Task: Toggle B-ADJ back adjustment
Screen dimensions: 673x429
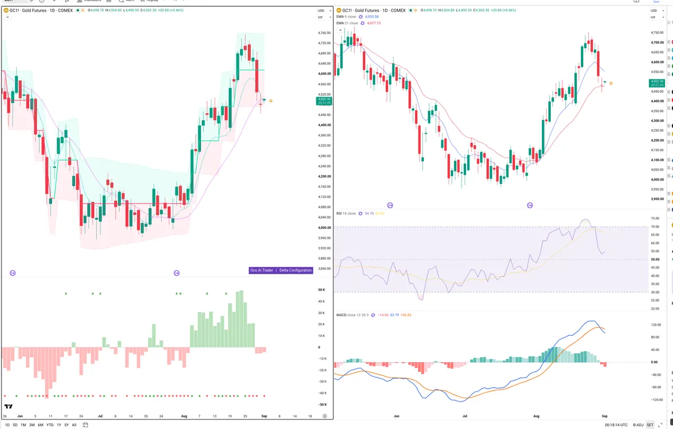Action: [x=638, y=425]
